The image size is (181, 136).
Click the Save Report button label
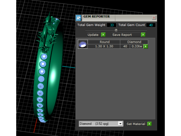click(126, 35)
